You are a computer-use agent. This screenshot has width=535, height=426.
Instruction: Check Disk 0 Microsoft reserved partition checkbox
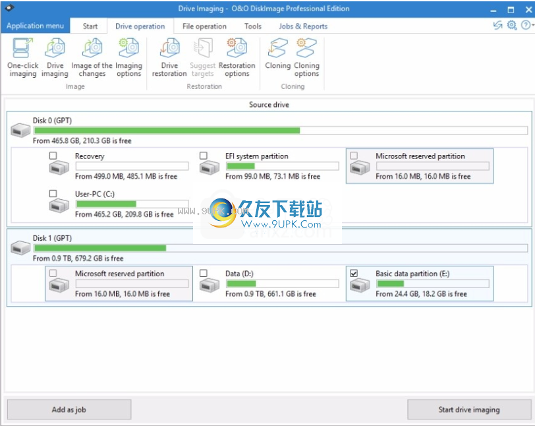coord(354,156)
